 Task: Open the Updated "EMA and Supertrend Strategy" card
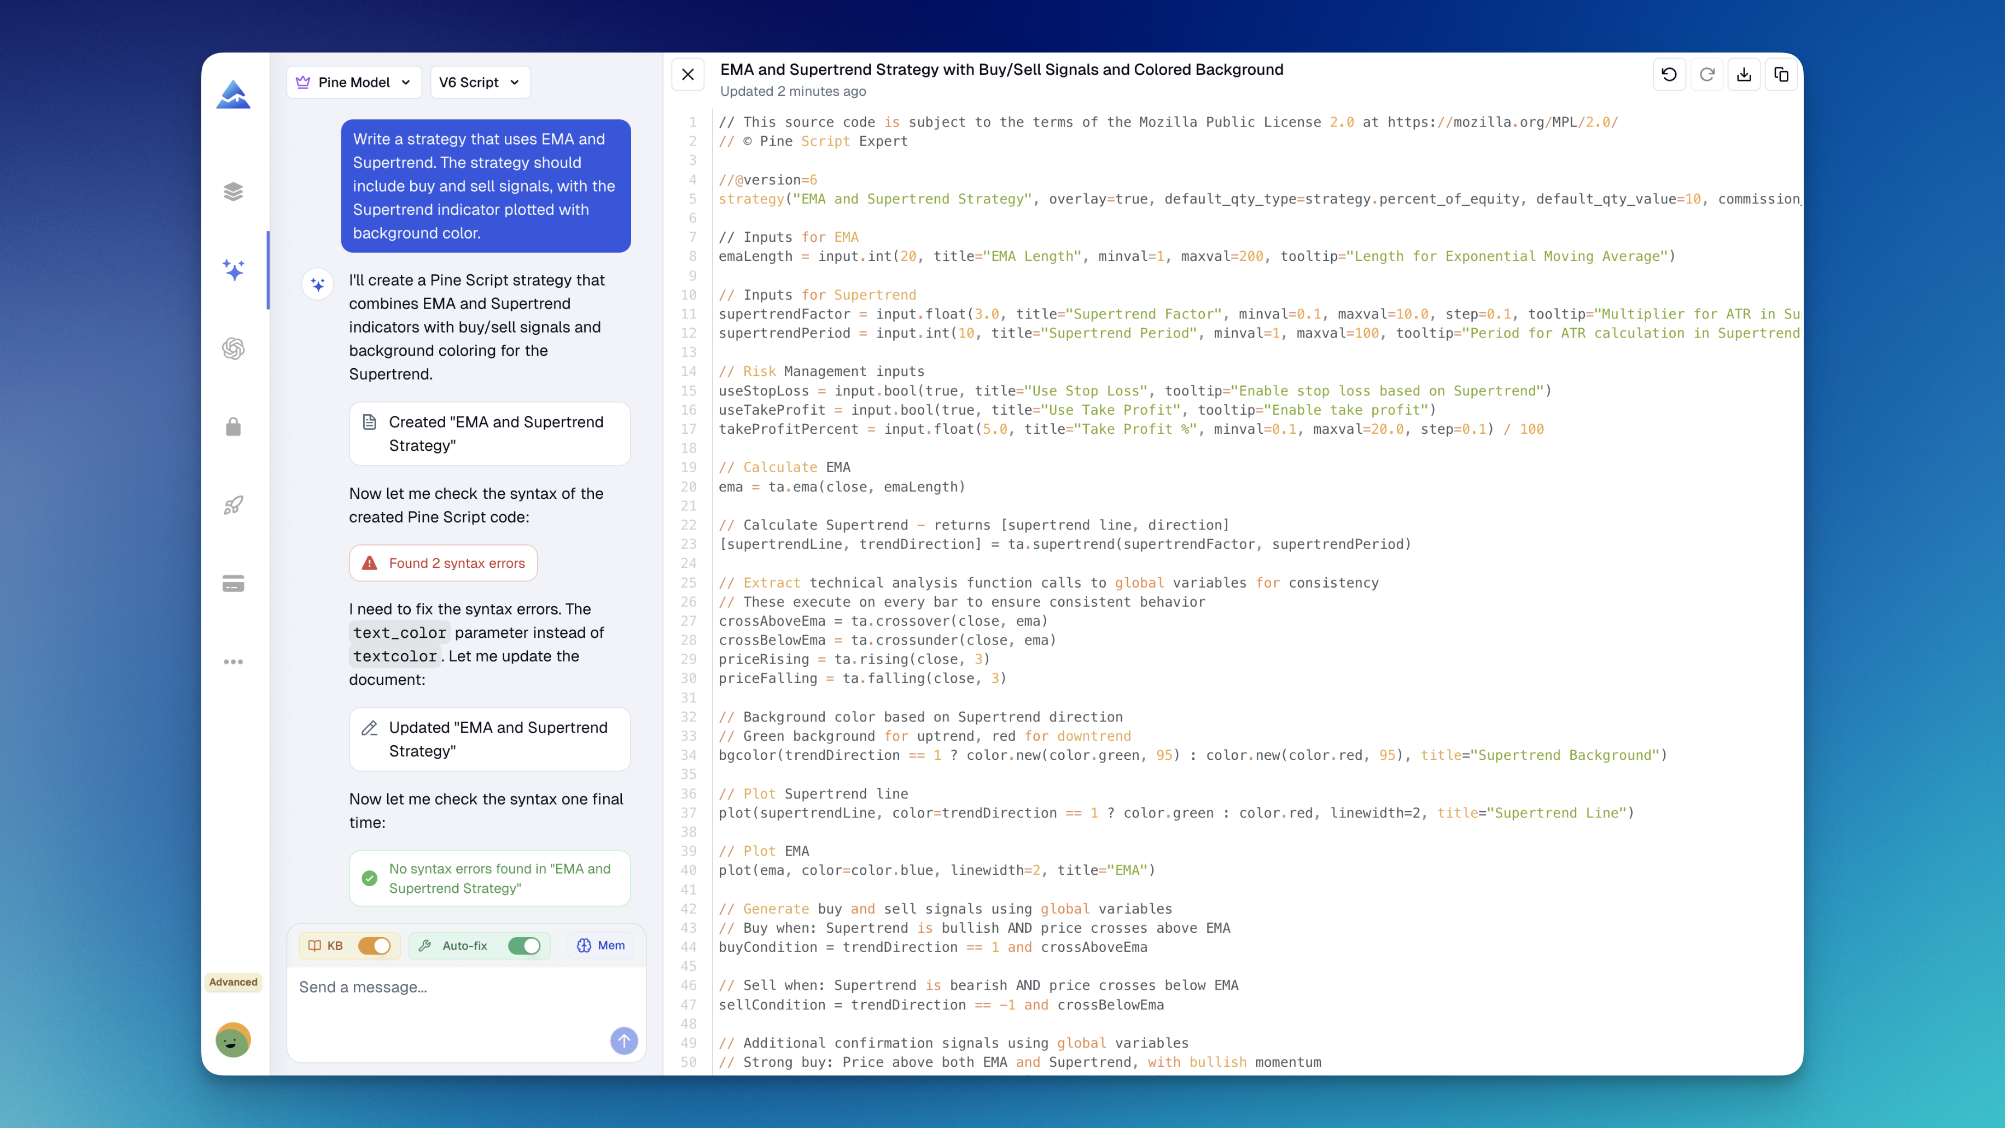coord(489,739)
